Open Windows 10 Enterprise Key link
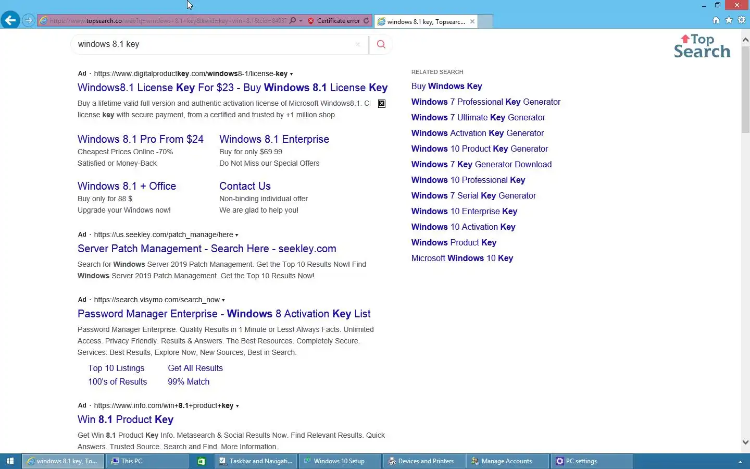 coord(464,211)
